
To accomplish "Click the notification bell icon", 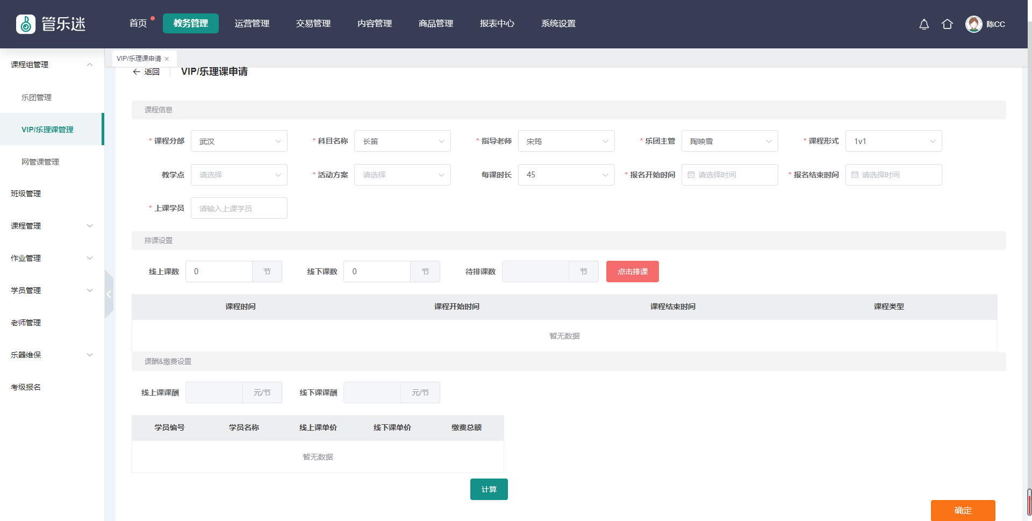I will 924,24.
